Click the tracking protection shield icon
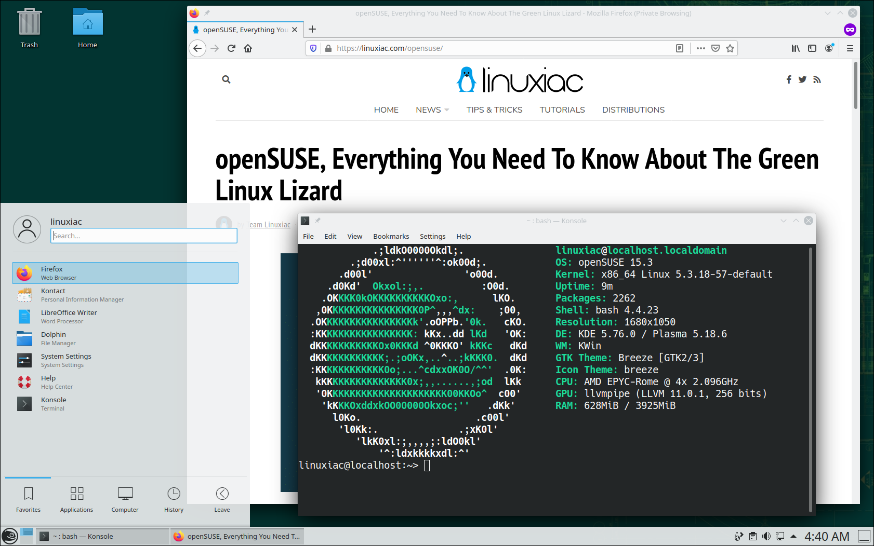 point(313,48)
